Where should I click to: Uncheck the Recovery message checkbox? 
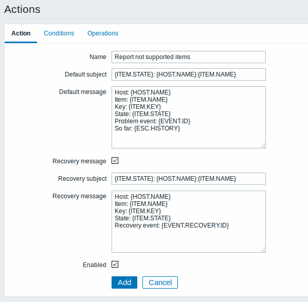coord(115,161)
